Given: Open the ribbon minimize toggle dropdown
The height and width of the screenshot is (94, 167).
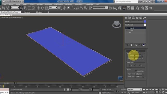Looking at the screenshot, I should [49, 12].
